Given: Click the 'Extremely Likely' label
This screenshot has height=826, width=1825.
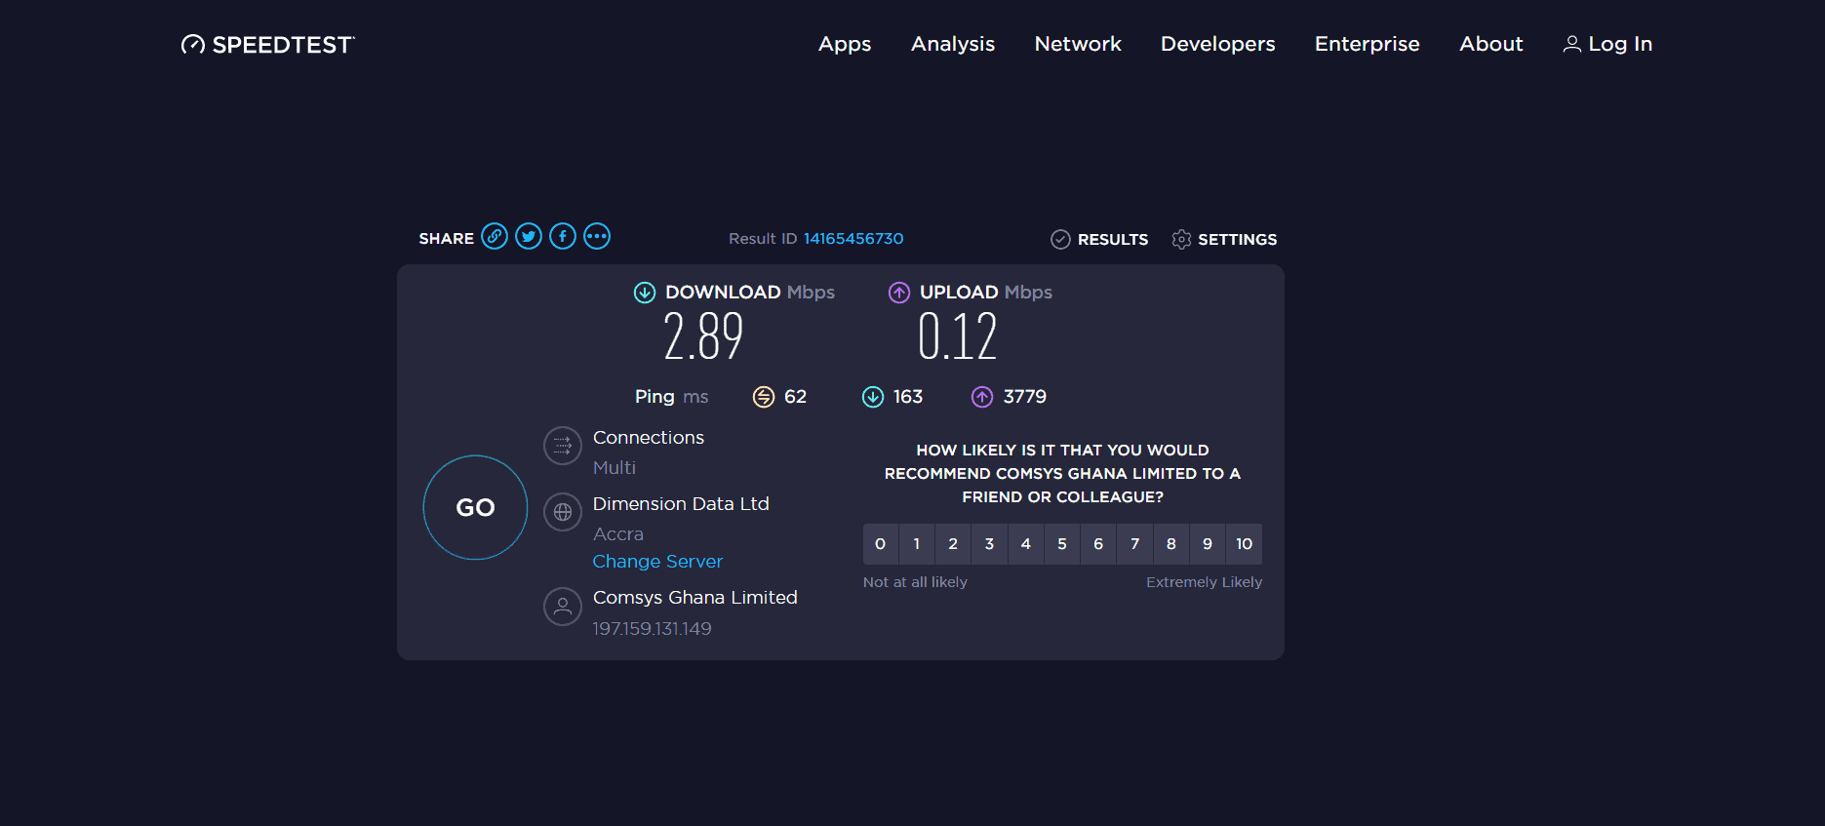Looking at the screenshot, I should point(1205,582).
